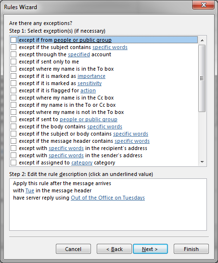
Task: Toggle 'except if it is flagged for action' checkbox
Action: click(x=13, y=90)
